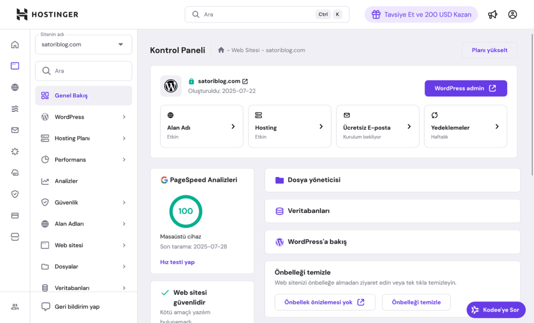Click Geri bildirim yap feedback item
This screenshot has width=534, height=323.
tap(70, 307)
